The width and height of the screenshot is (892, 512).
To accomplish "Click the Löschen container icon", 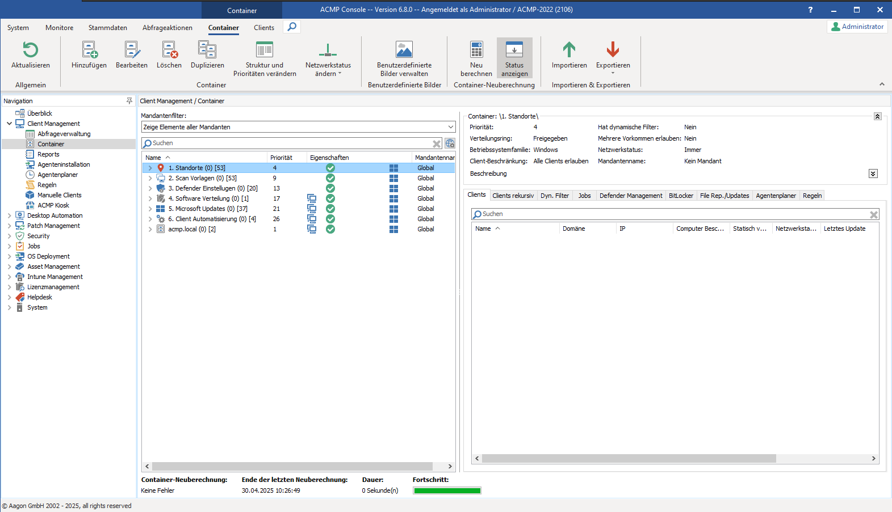I will (x=169, y=50).
